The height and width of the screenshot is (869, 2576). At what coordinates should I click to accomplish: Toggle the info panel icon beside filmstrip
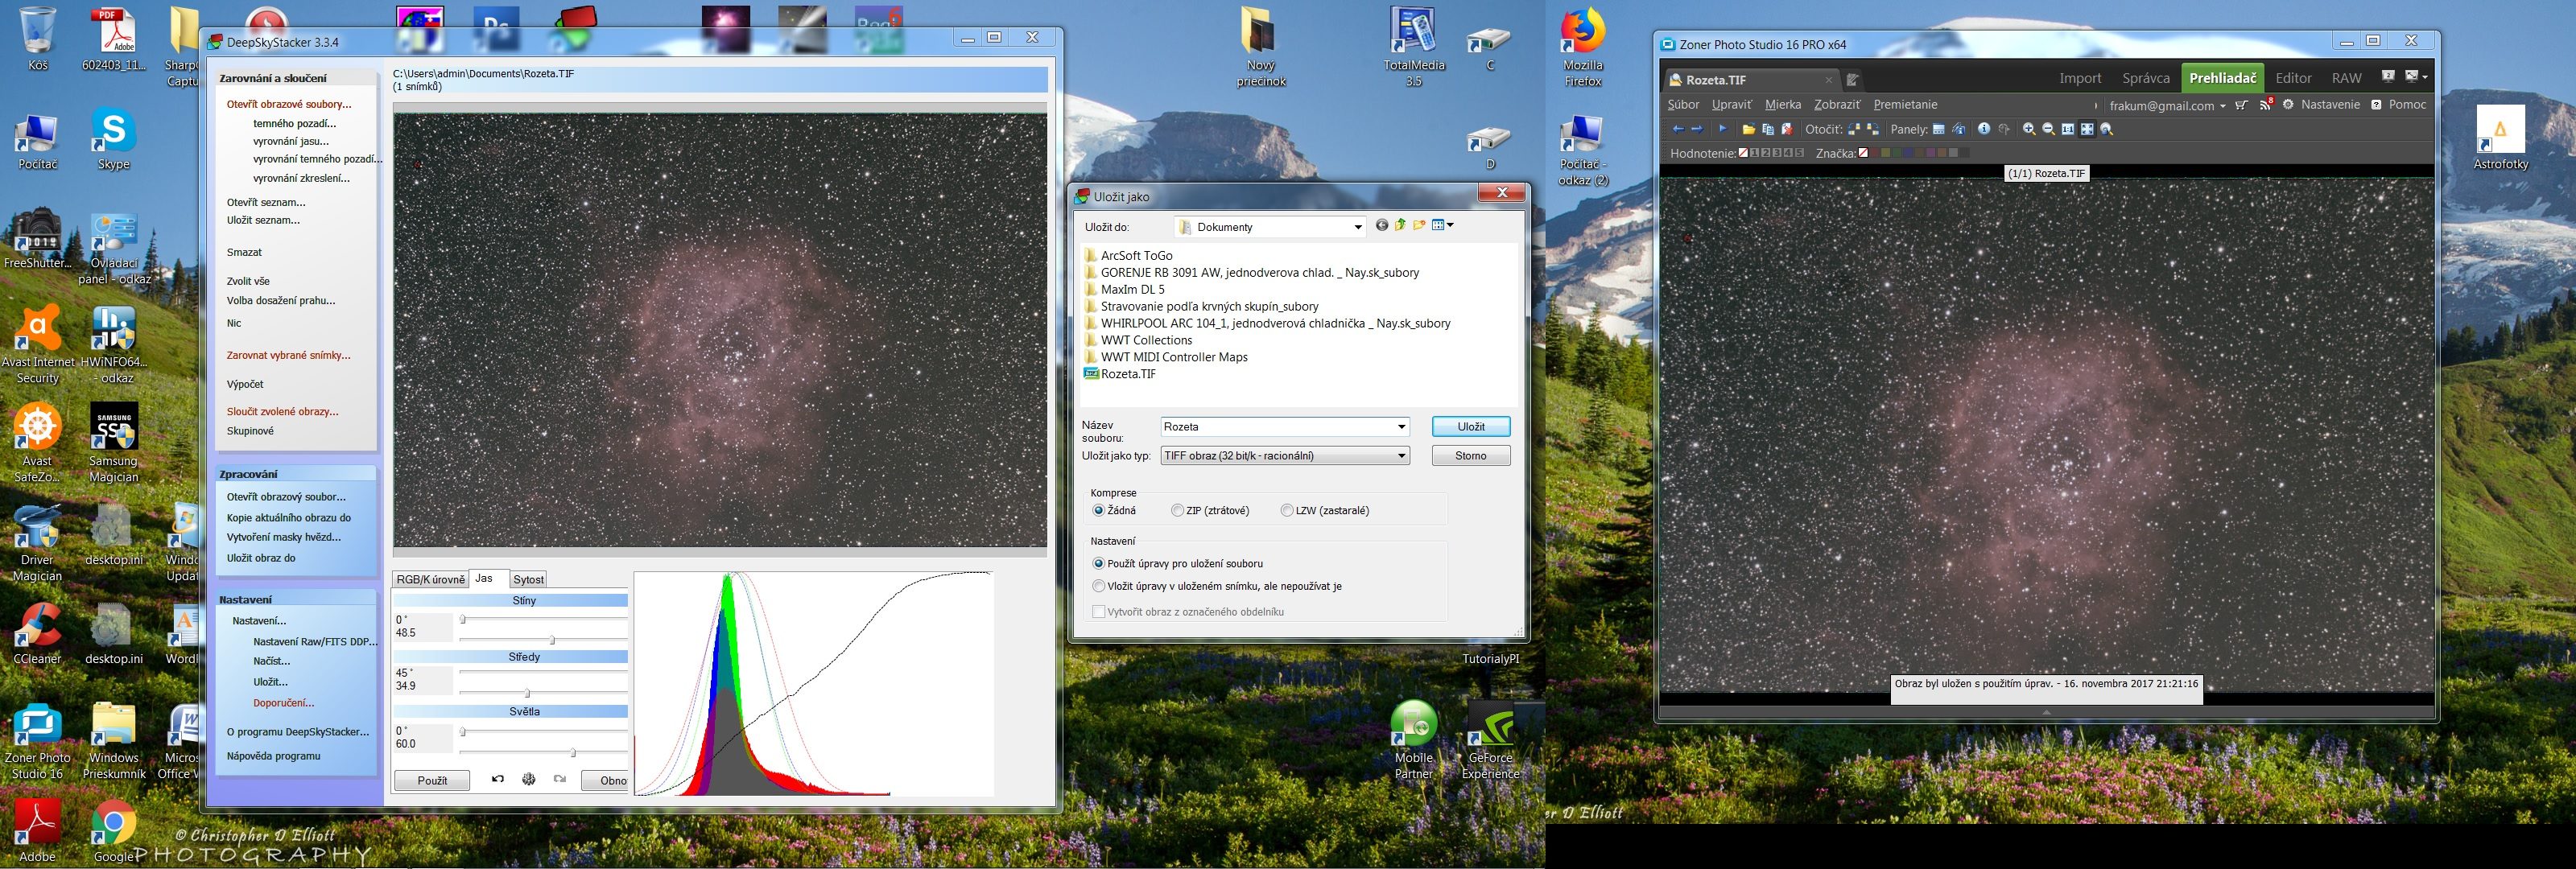[1958, 129]
